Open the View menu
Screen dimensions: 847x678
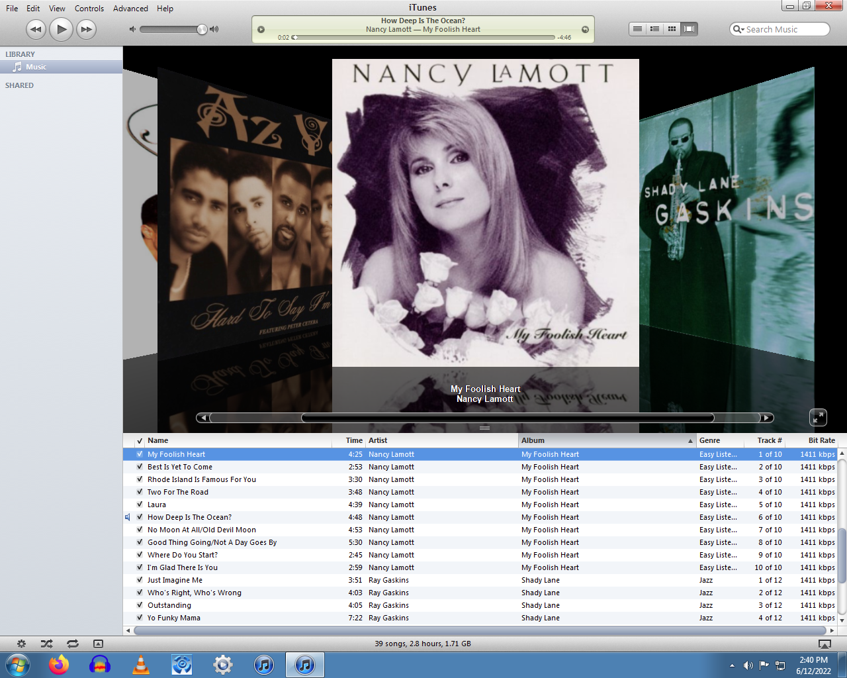57,9
